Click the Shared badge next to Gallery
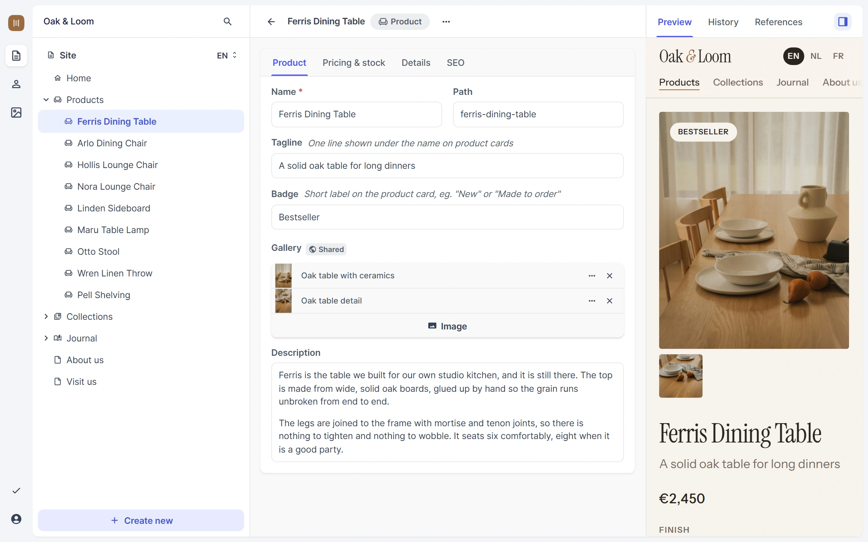The height and width of the screenshot is (542, 868). pyautogui.click(x=326, y=249)
